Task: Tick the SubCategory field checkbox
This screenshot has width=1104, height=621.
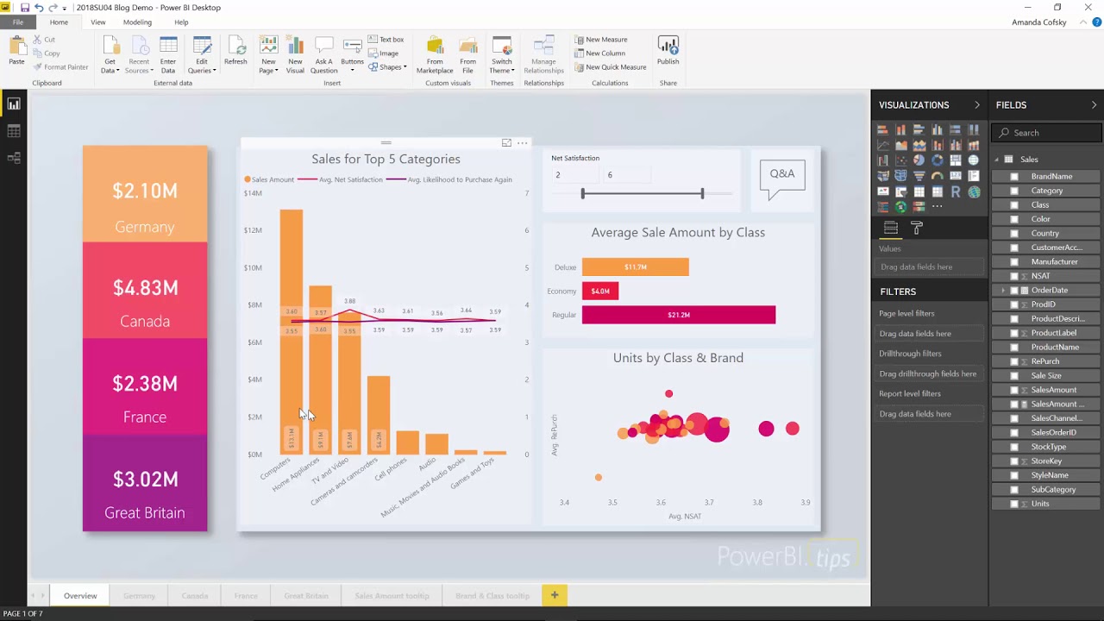Action: click(1014, 489)
